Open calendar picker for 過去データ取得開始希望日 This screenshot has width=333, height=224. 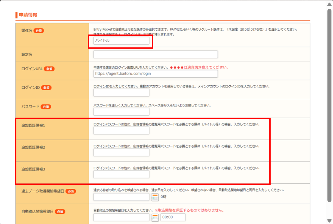pyautogui.click(x=155, y=197)
